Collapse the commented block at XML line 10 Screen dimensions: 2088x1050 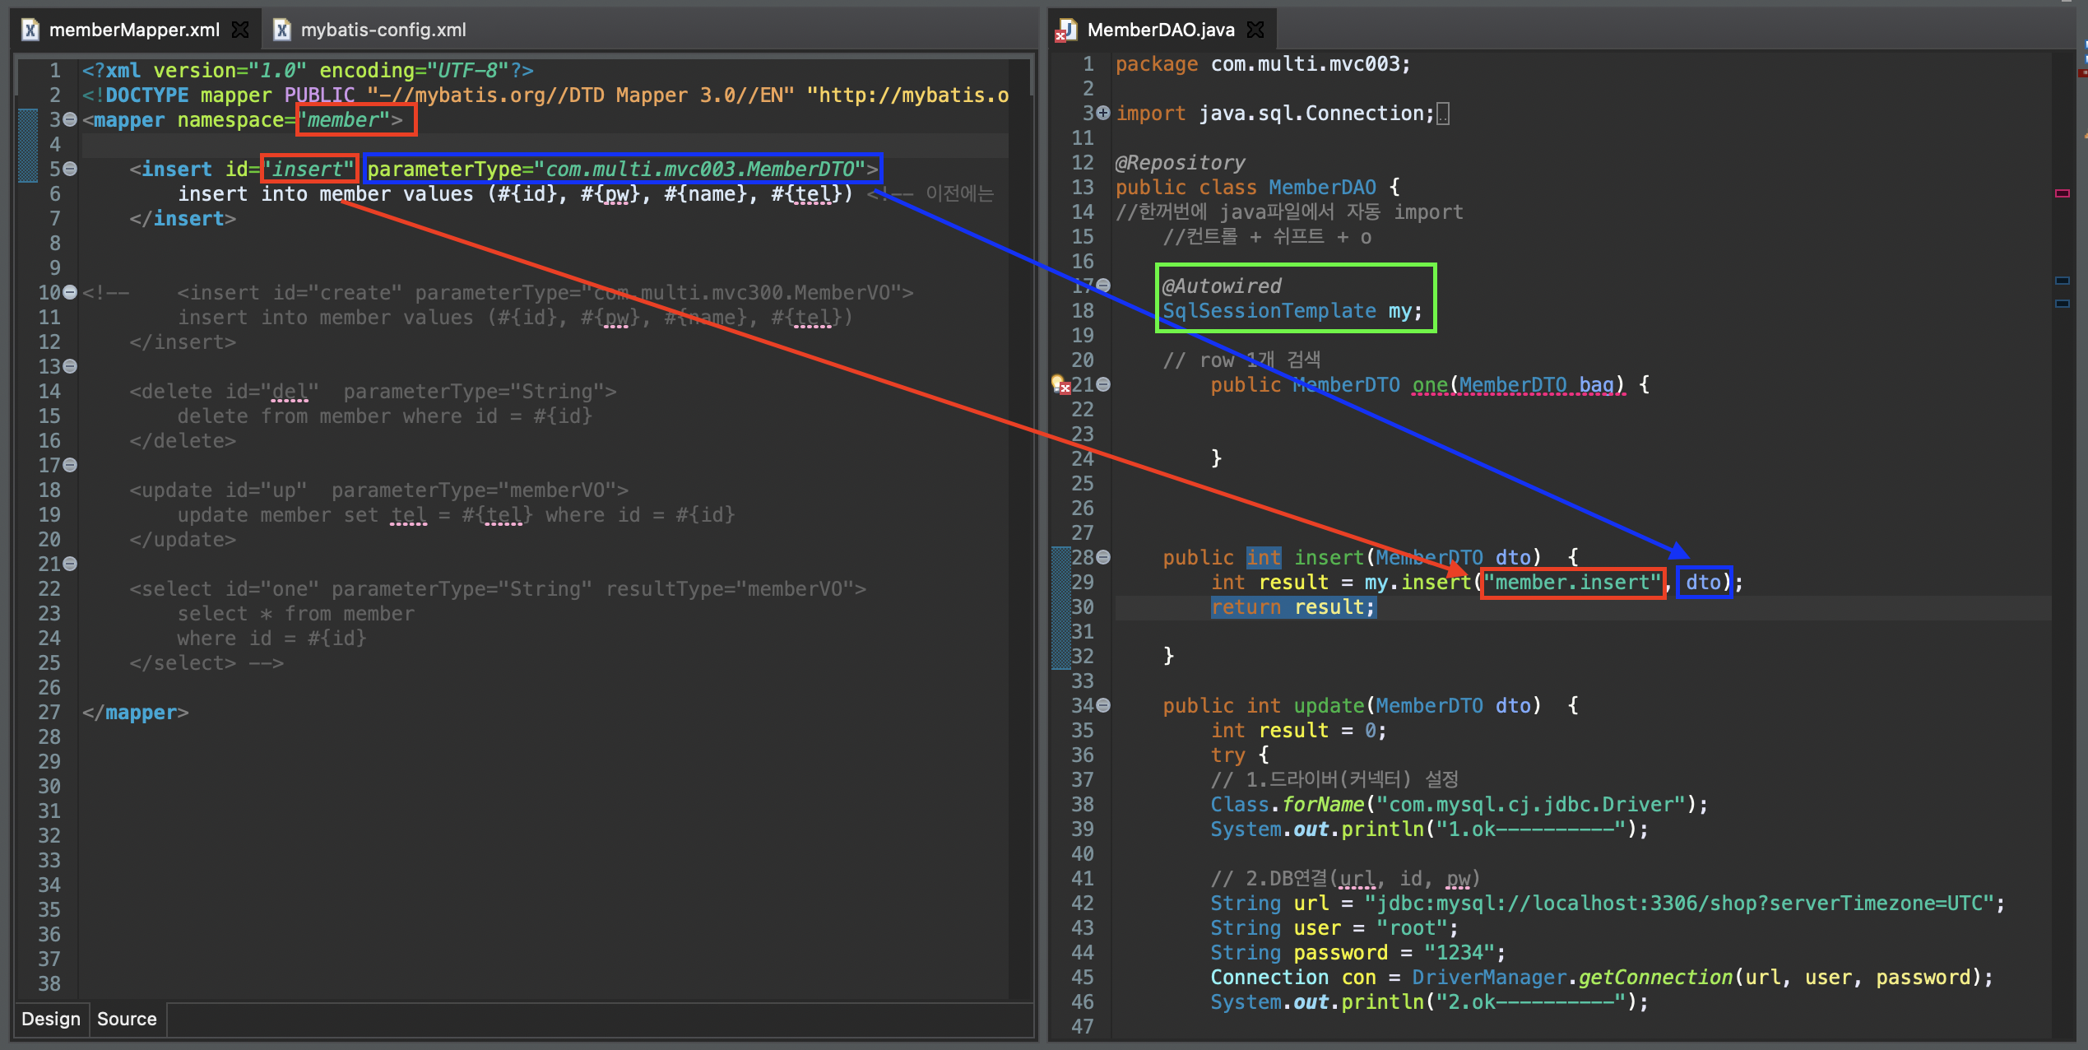tap(71, 292)
